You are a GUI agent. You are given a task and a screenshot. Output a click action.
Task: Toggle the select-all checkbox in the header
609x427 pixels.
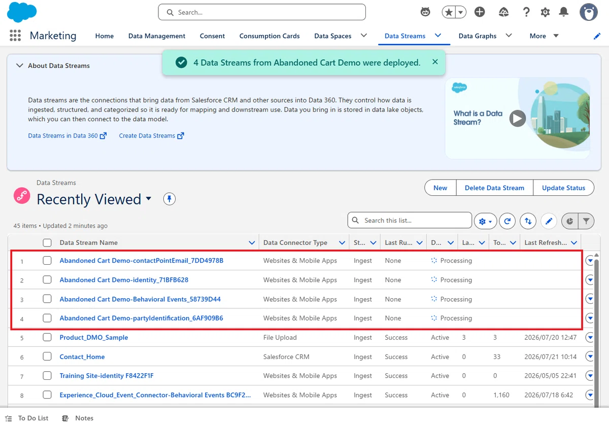tap(47, 243)
